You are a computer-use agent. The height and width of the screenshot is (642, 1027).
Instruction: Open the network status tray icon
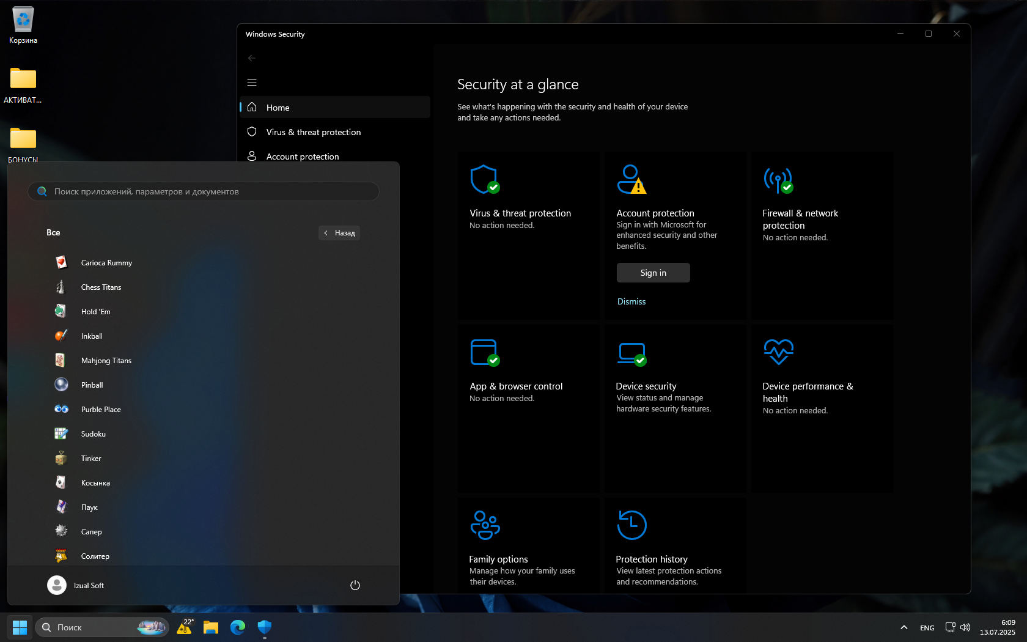pos(950,627)
